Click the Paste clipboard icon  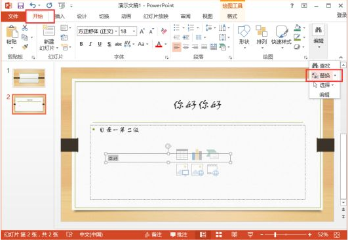point(12,31)
